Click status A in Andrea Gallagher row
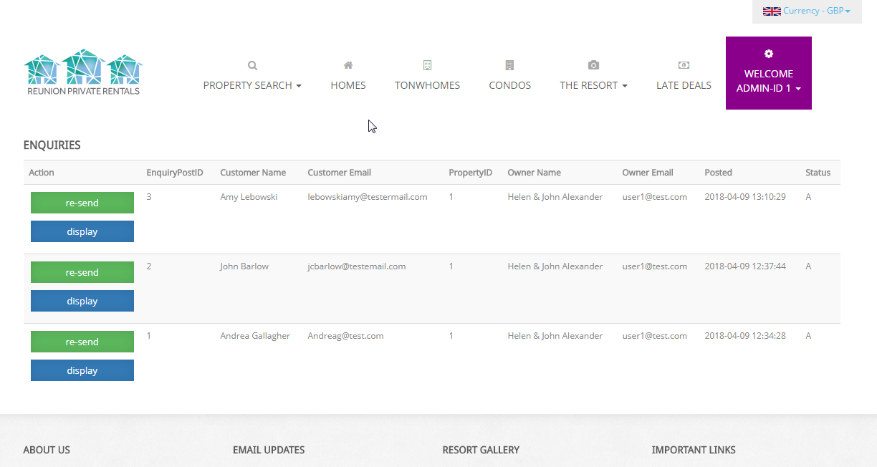The image size is (877, 467). point(808,336)
